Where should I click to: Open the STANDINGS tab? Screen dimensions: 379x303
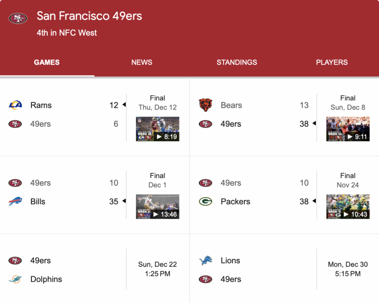point(237,62)
